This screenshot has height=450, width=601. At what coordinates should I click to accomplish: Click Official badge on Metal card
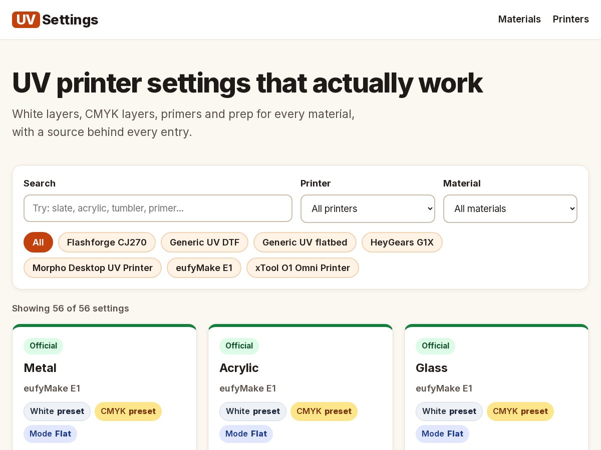(x=43, y=346)
